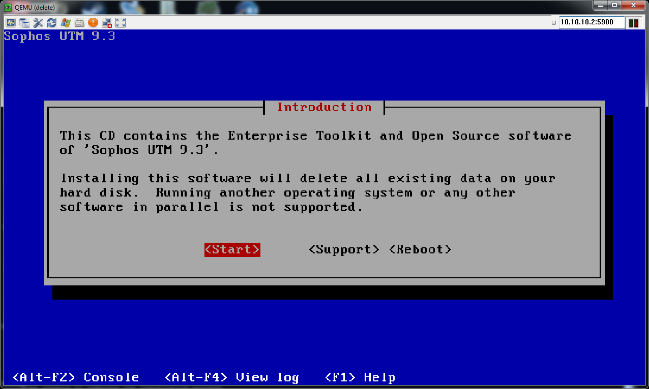The image size is (649, 389).
Task: Minimize the QEMU (delete) window
Action: tap(601, 6)
